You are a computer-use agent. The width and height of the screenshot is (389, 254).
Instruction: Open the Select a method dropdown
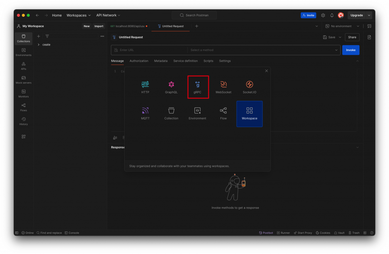(x=264, y=50)
